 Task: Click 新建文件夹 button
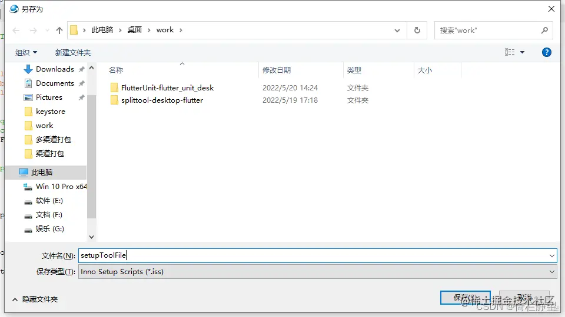tap(73, 52)
